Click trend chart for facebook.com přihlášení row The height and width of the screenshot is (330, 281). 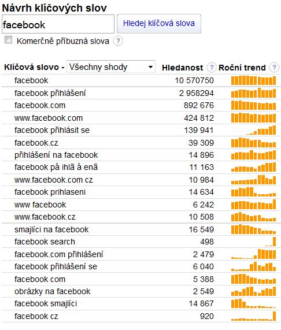pyautogui.click(x=253, y=254)
